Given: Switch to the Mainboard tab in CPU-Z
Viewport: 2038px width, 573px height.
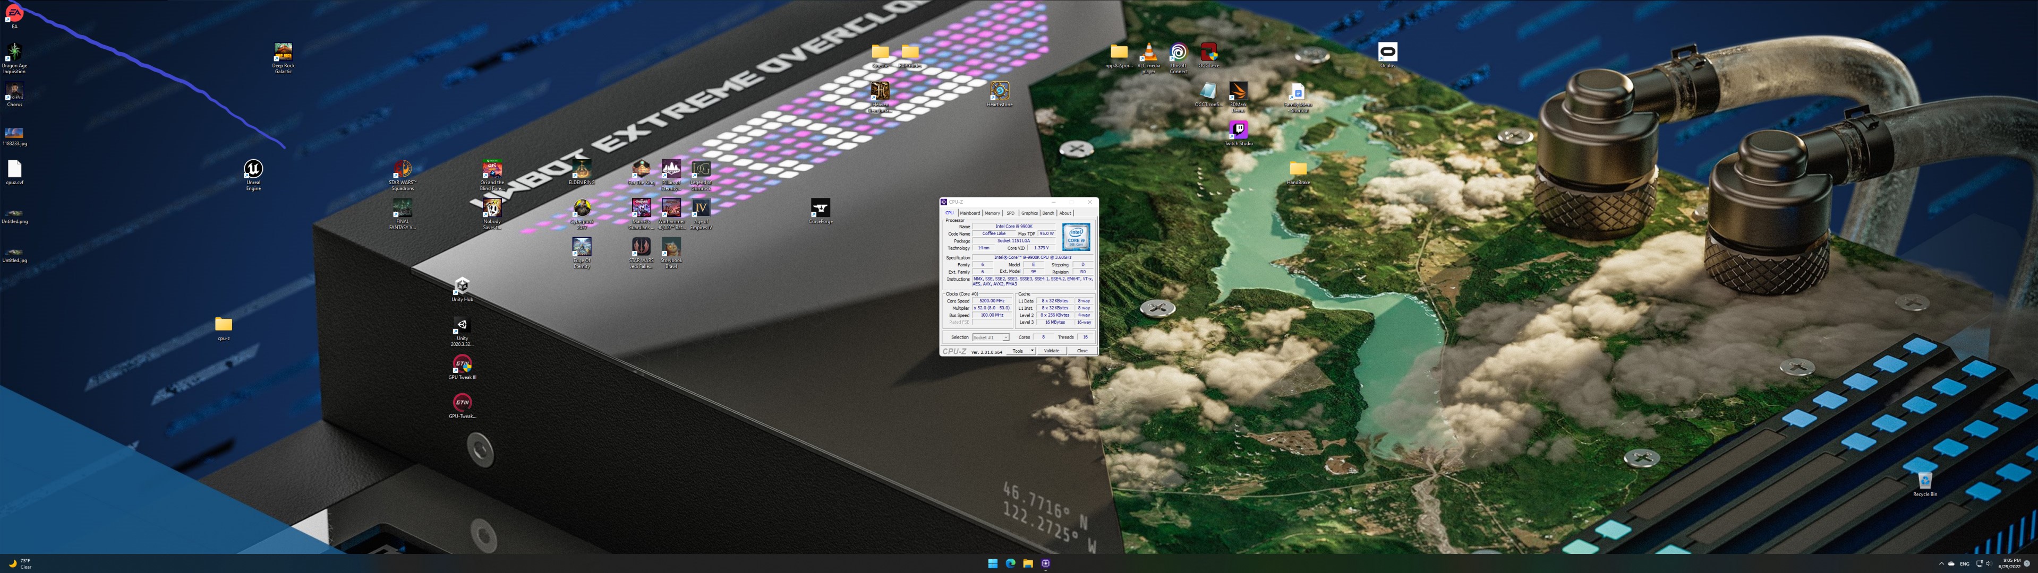Looking at the screenshot, I should pyautogui.click(x=969, y=213).
